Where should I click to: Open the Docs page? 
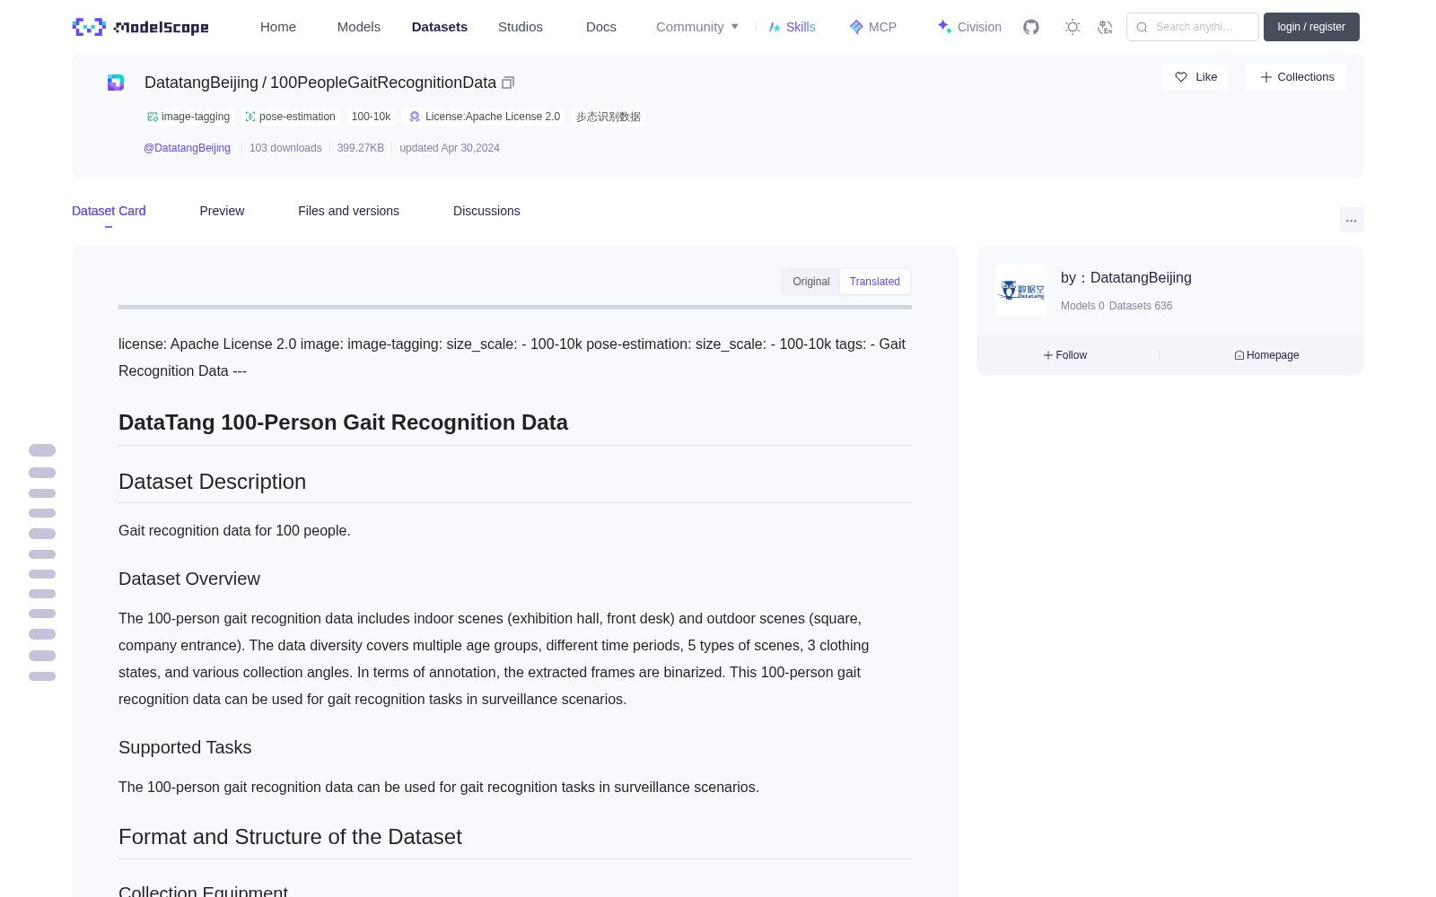pyautogui.click(x=601, y=27)
